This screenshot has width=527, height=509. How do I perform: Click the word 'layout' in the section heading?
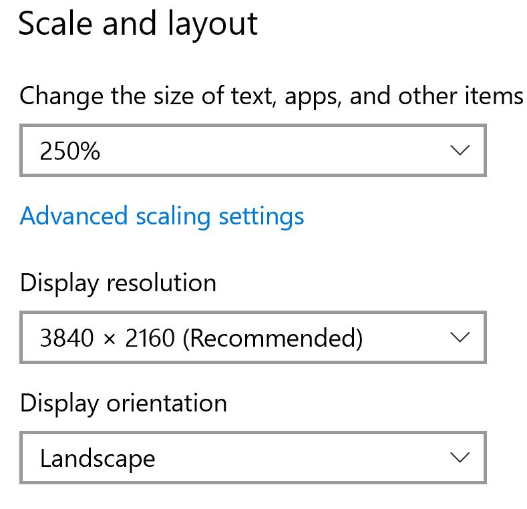tap(212, 24)
